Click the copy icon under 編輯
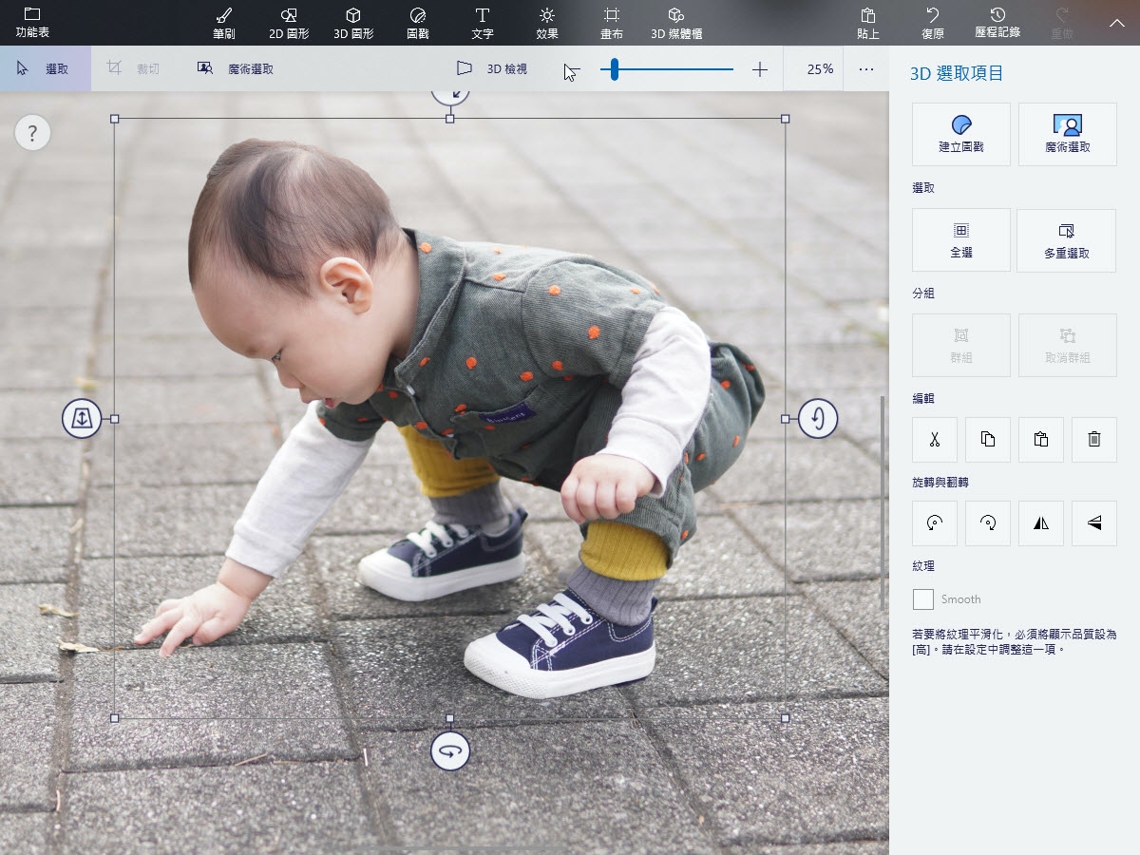The height and width of the screenshot is (855, 1140). 988,439
